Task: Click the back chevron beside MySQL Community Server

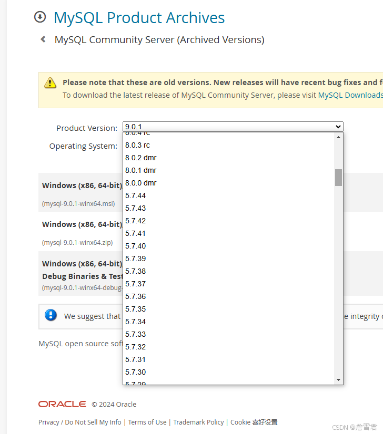Action: [43, 39]
